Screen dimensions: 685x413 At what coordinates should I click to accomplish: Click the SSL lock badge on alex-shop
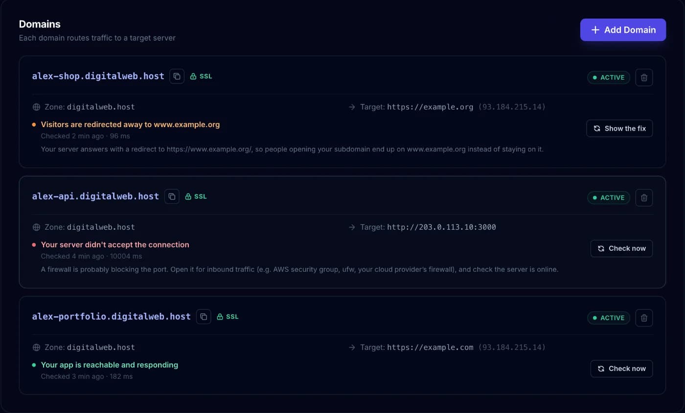point(201,76)
